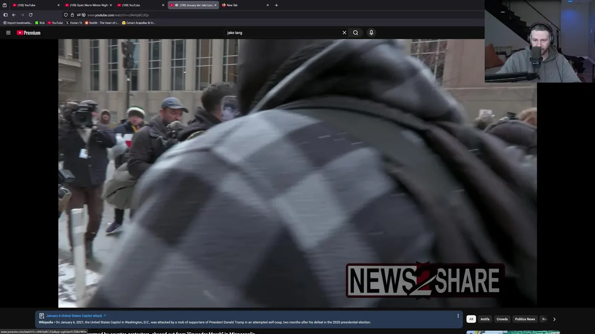This screenshot has width=595, height=334.
Task: Open the site permissions icon in address bar
Action: click(x=79, y=15)
